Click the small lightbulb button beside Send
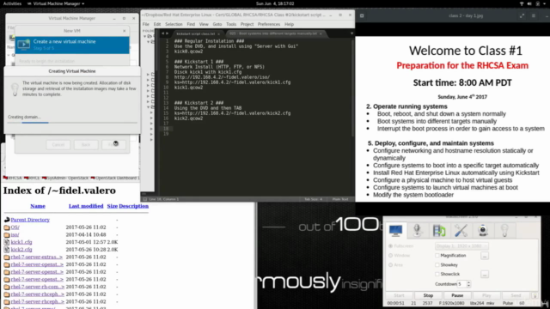Screen dimensions: 550x309 [535, 295]
